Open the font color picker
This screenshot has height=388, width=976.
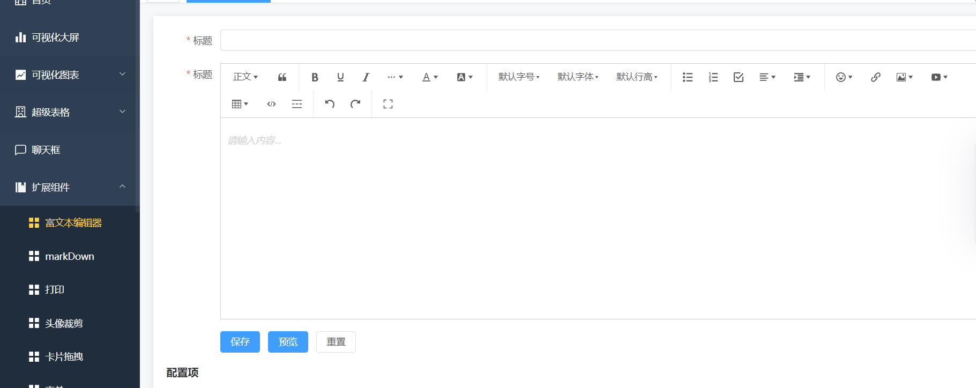tap(430, 77)
